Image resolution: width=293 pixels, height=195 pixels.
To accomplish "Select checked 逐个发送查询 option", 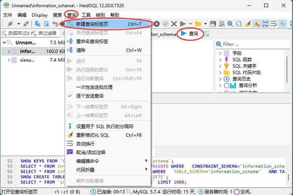I will pyautogui.click(x=108, y=96).
